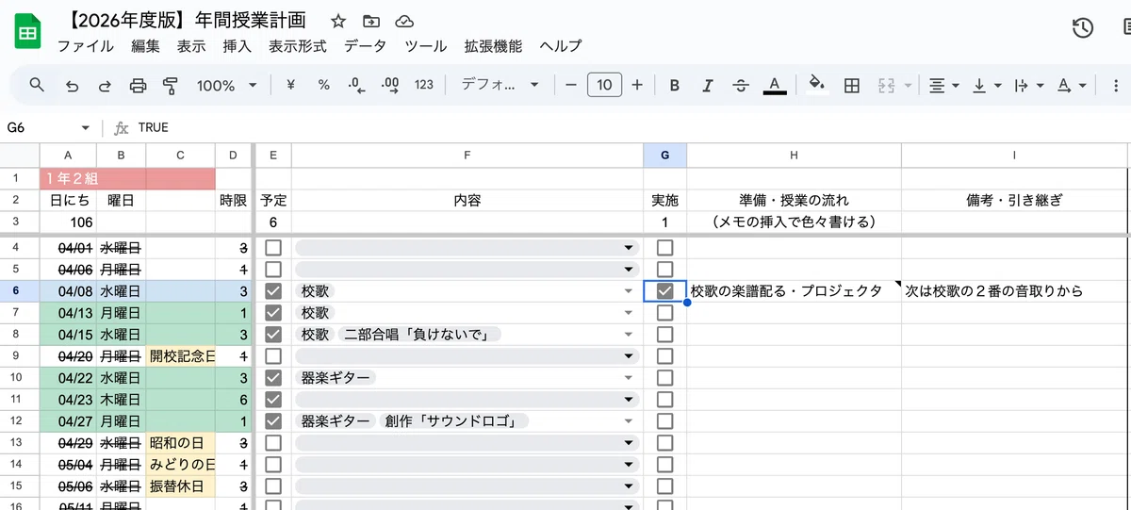The width and height of the screenshot is (1131, 510).
Task: Check 実施 checkbox for 04/23 row
Action: click(x=665, y=400)
